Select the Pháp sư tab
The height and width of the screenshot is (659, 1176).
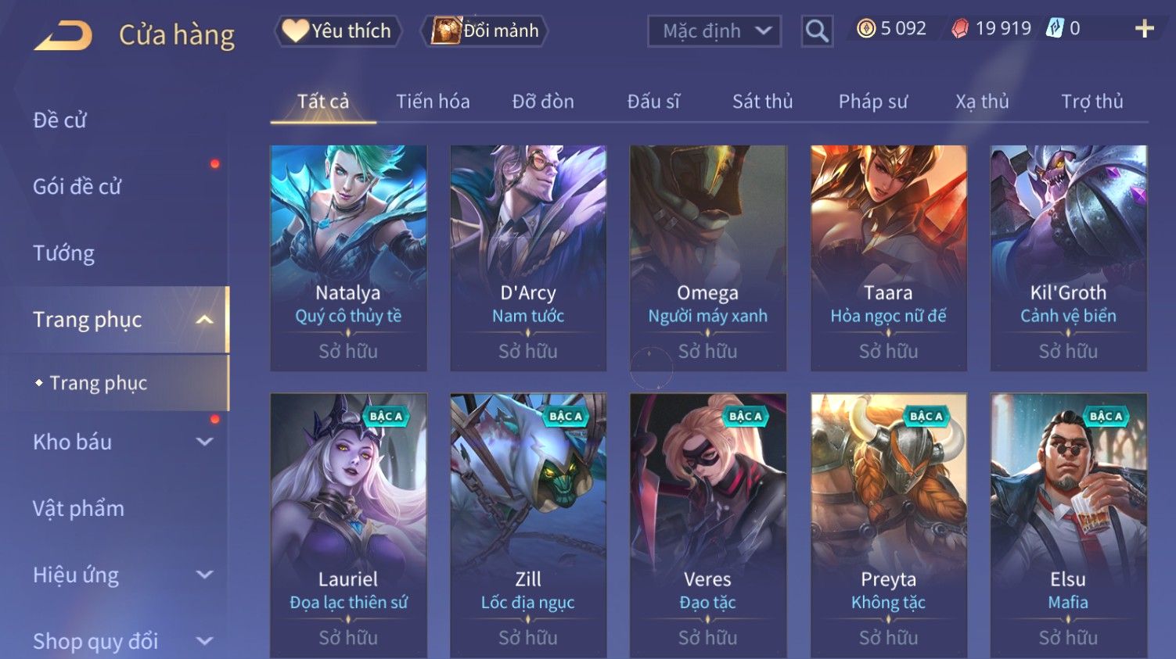click(x=872, y=102)
